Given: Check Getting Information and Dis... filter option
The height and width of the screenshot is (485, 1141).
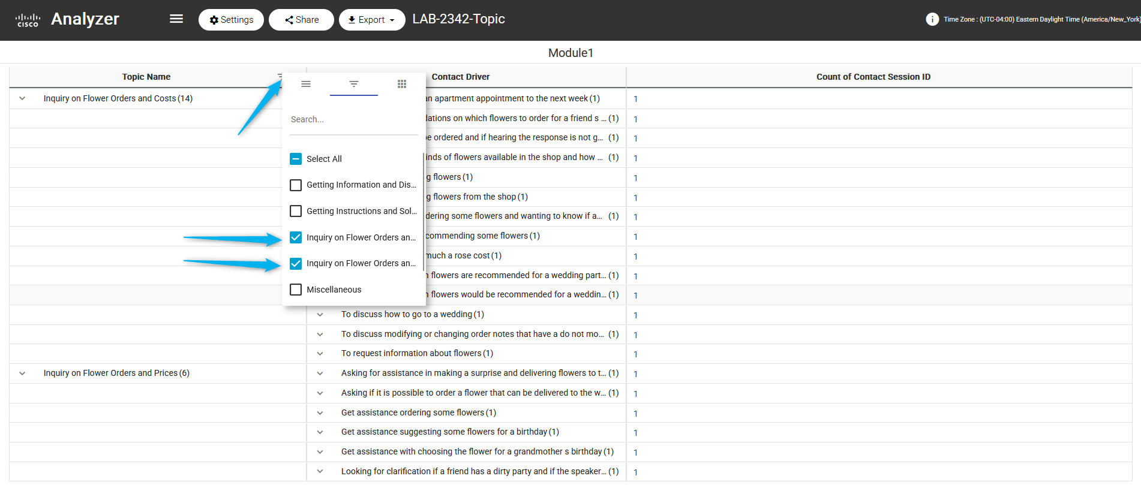Looking at the screenshot, I should [x=296, y=185].
